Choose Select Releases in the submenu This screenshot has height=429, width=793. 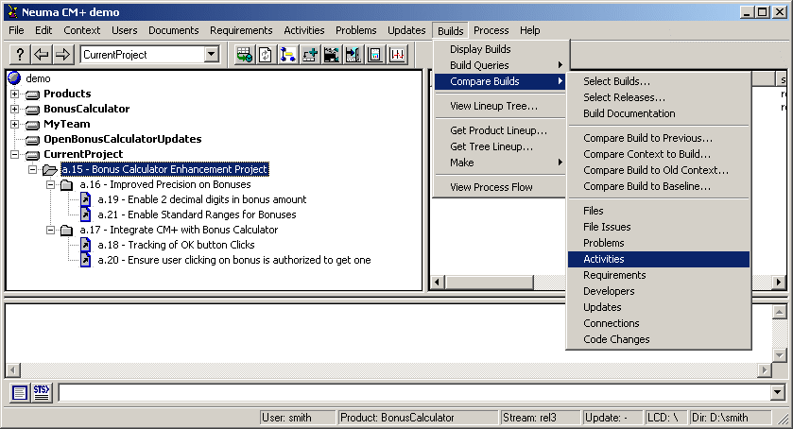click(659, 97)
